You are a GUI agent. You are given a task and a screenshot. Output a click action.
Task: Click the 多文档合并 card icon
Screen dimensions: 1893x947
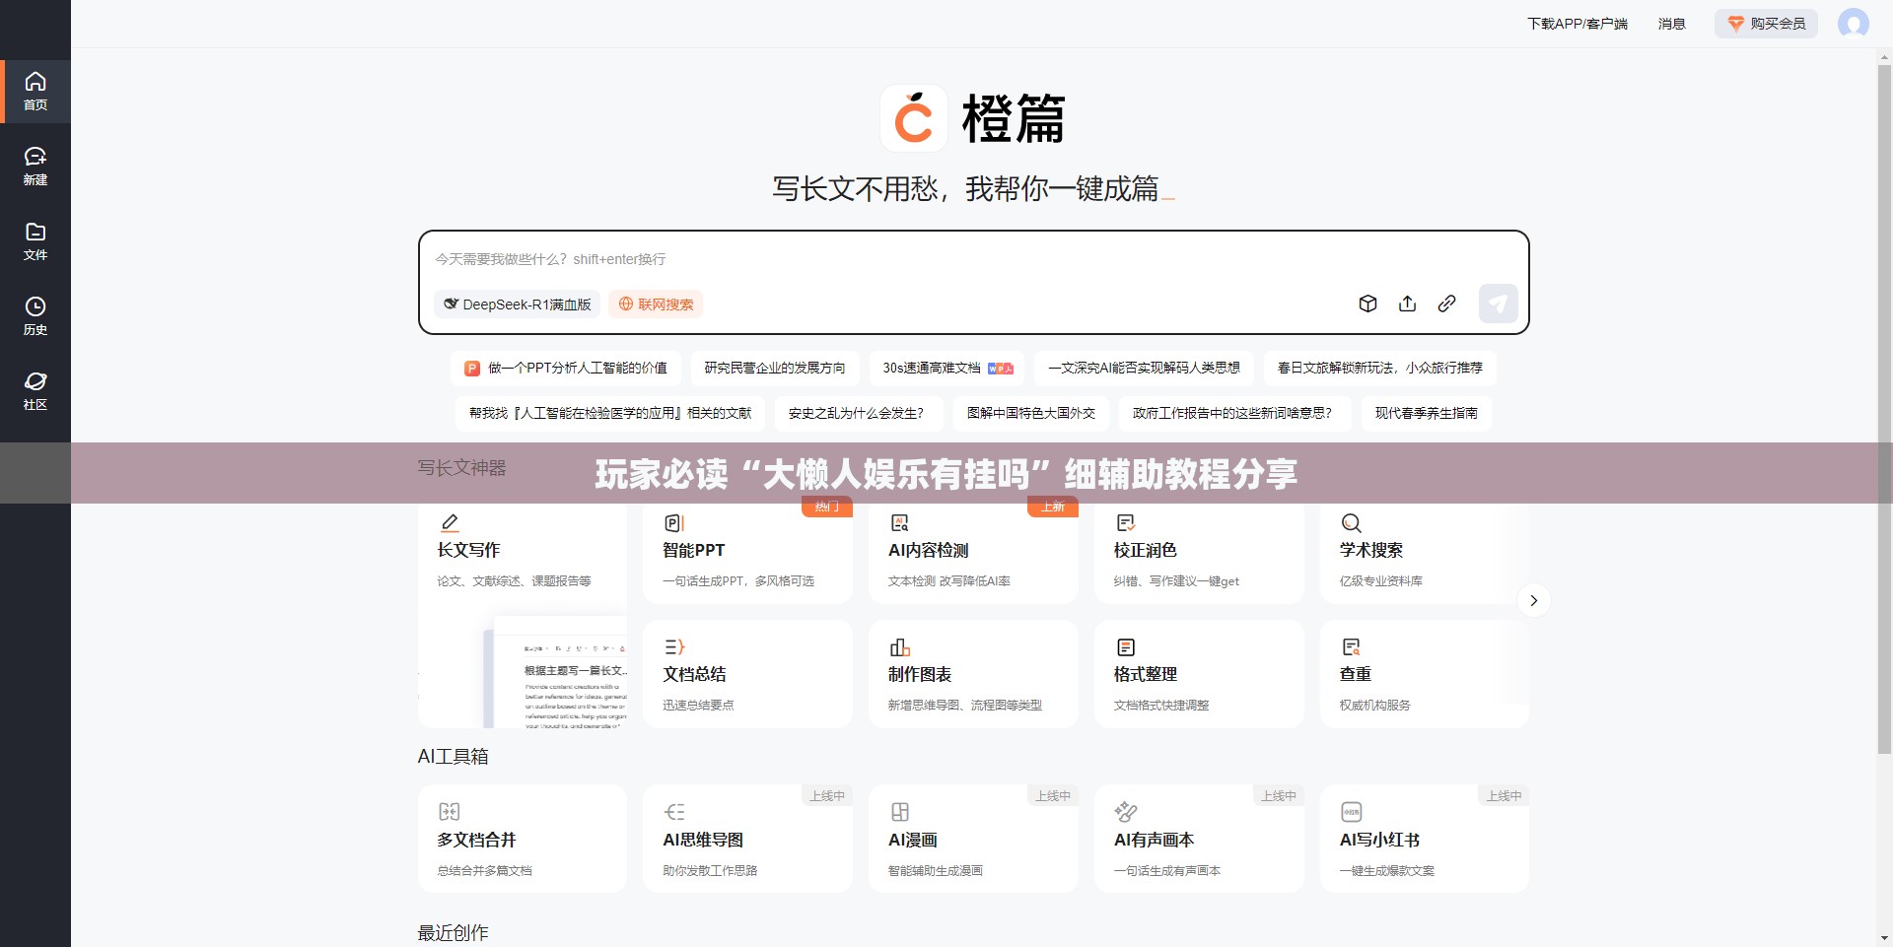pyautogui.click(x=450, y=812)
